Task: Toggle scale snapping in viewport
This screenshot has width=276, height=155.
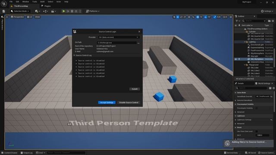Action: pyautogui.click(x=215, y=17)
